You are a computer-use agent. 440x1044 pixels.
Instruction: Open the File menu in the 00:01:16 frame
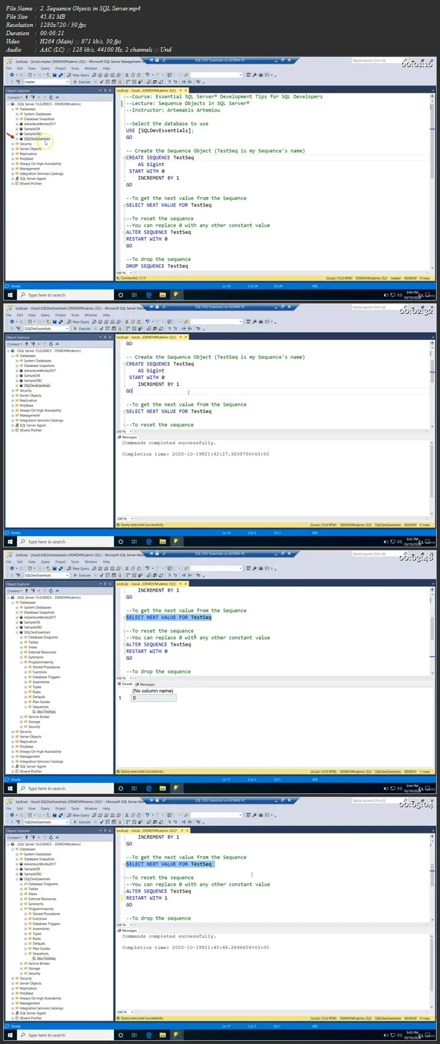(x=8, y=69)
